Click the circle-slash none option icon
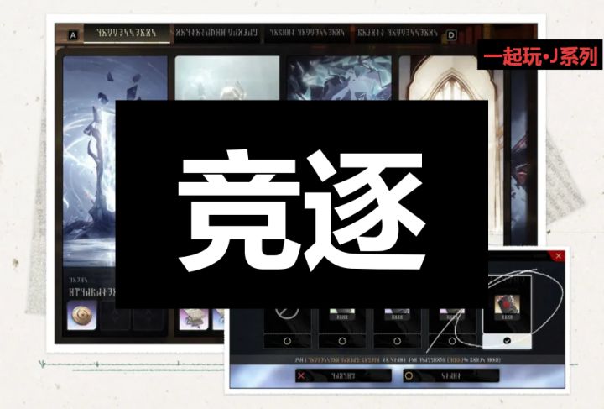The height and width of the screenshot is (409, 604). click(288, 313)
